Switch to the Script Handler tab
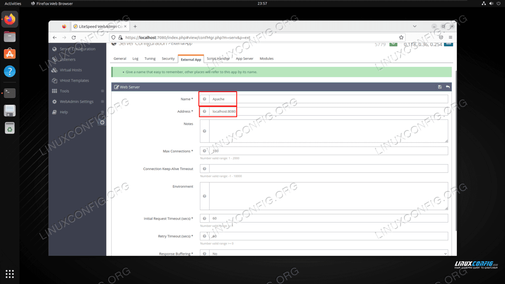 [218, 58]
